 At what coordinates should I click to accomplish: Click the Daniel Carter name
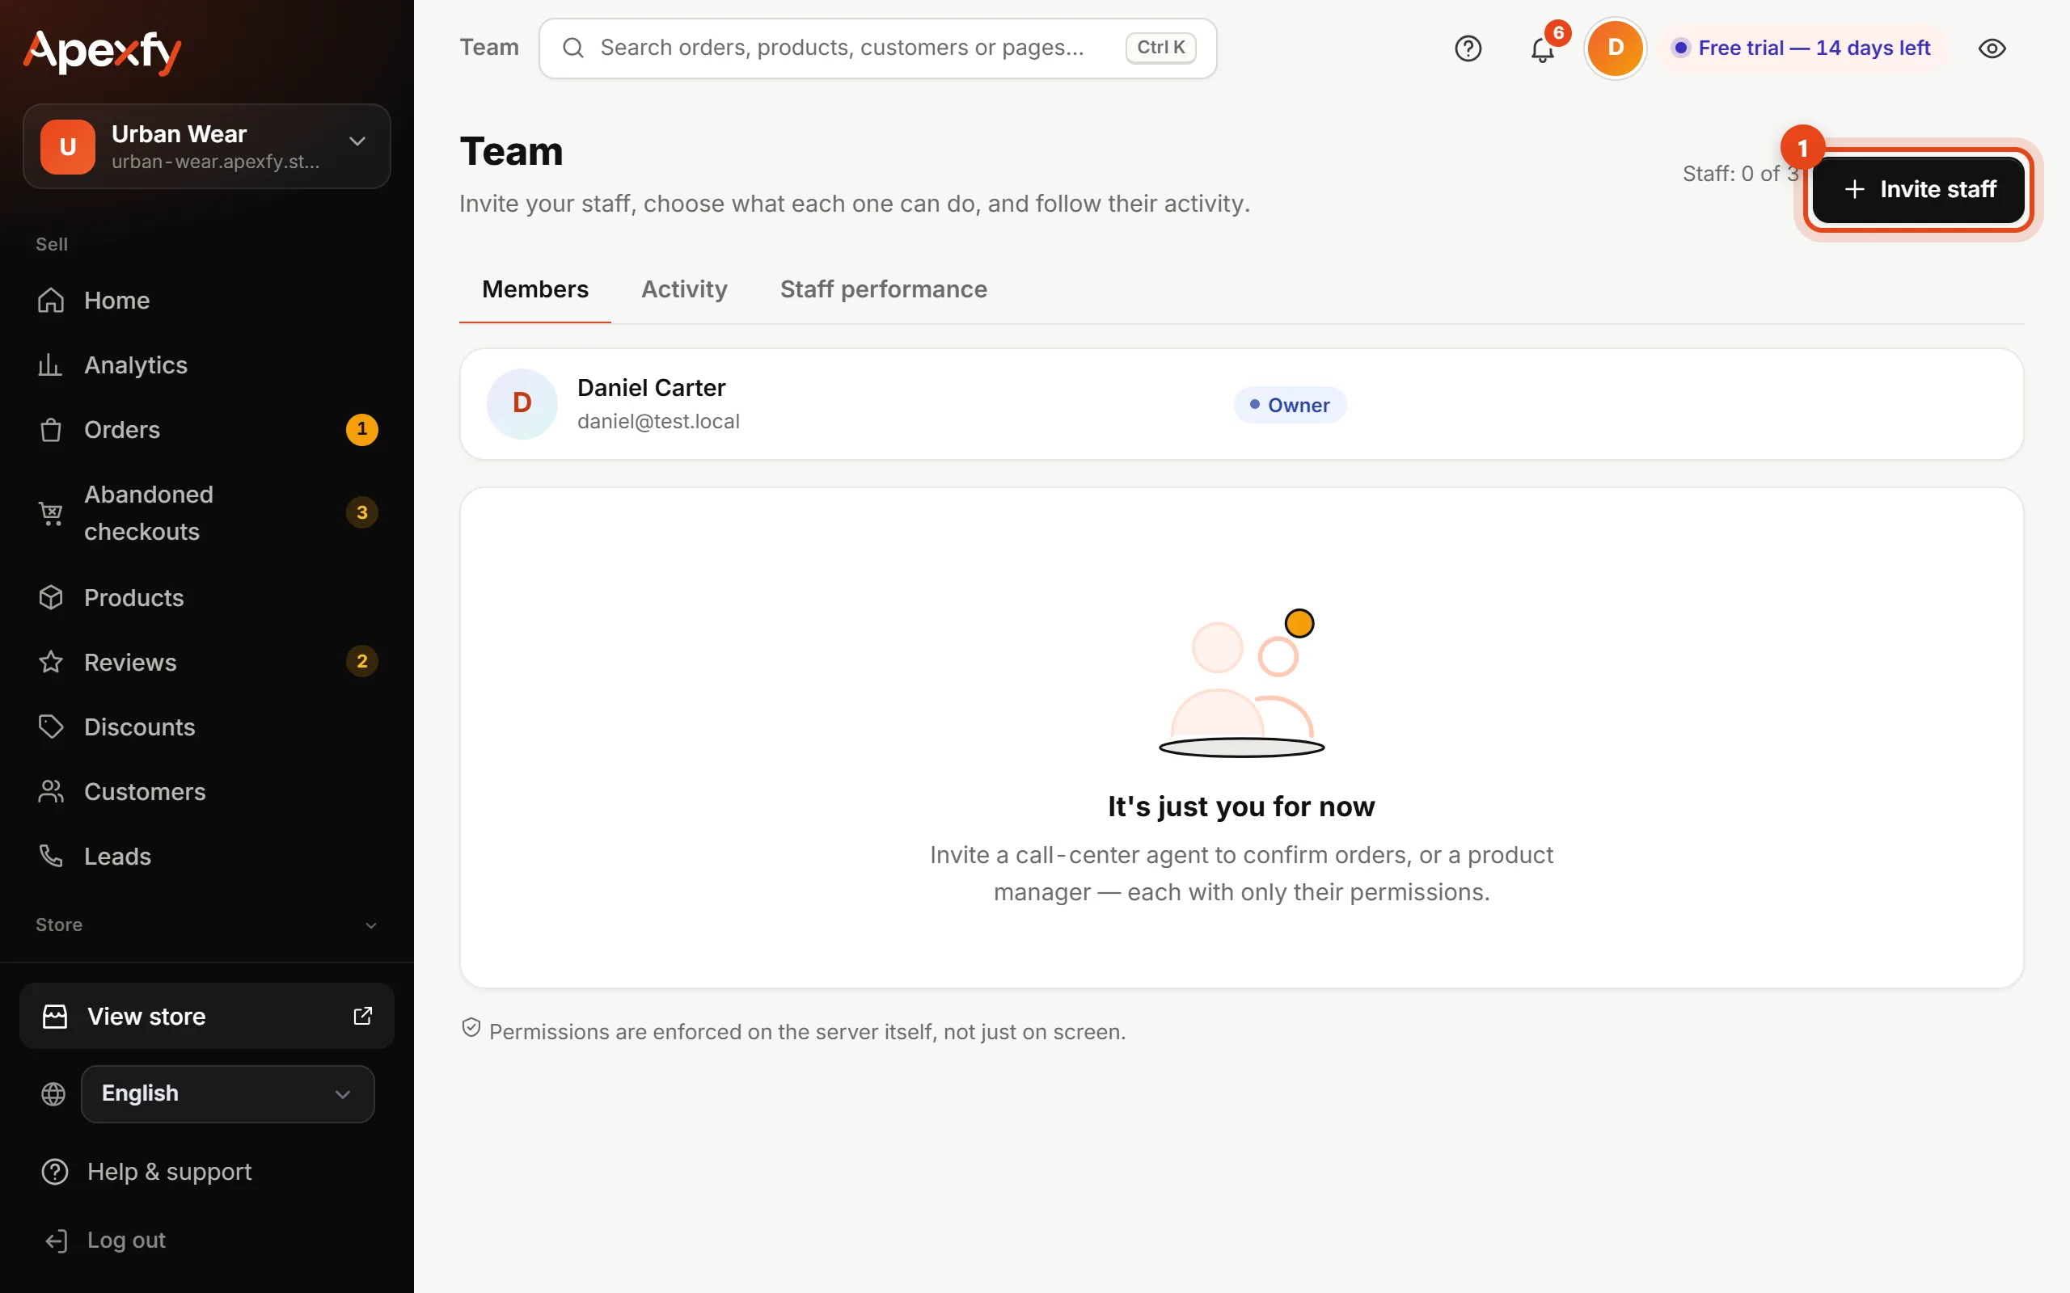point(651,387)
